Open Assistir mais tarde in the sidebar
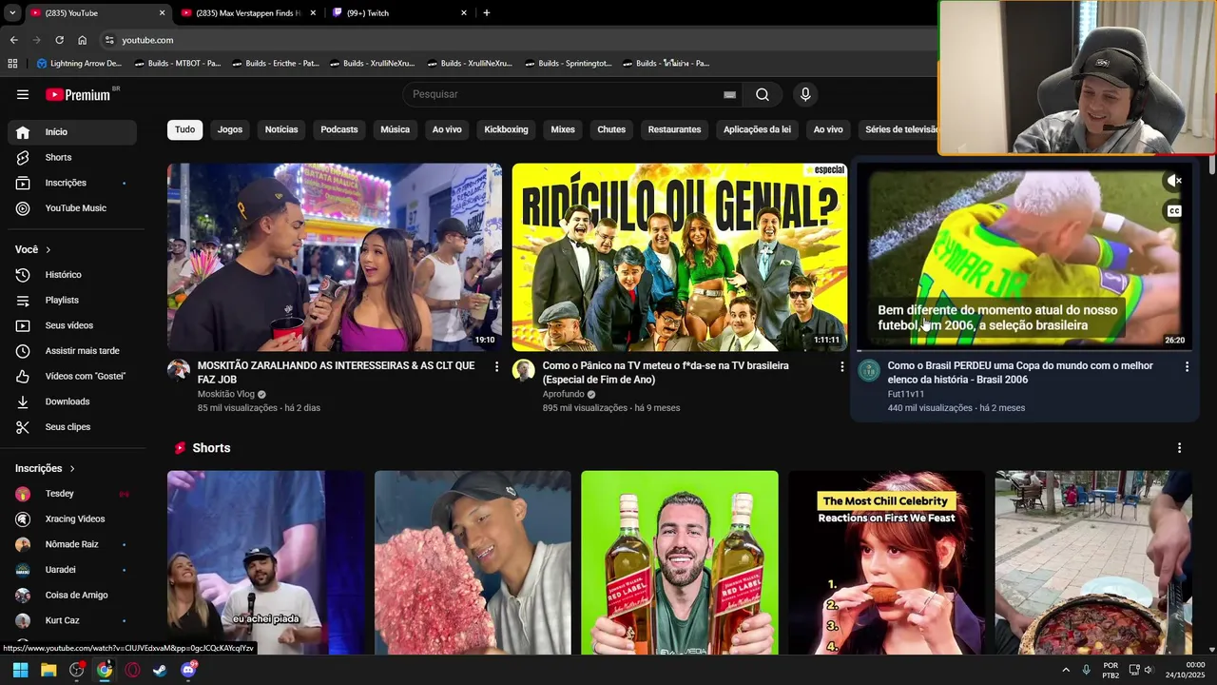 coord(72,351)
